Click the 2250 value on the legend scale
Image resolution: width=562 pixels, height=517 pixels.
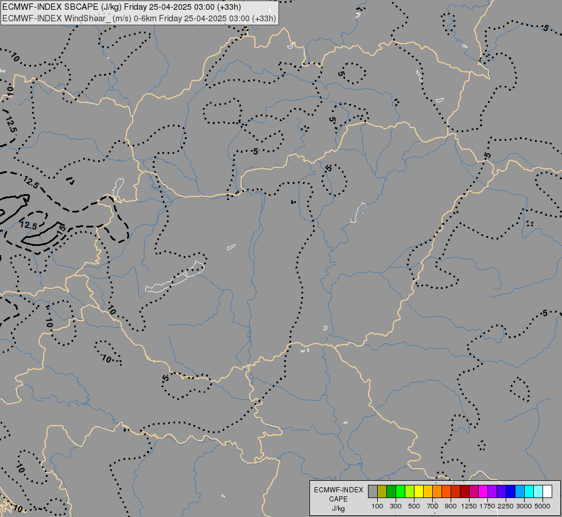pos(506,506)
